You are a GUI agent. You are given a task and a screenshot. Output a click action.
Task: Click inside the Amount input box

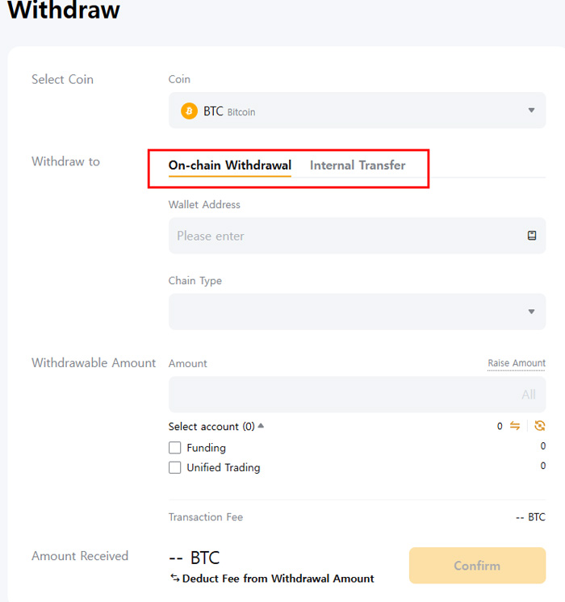(339, 395)
